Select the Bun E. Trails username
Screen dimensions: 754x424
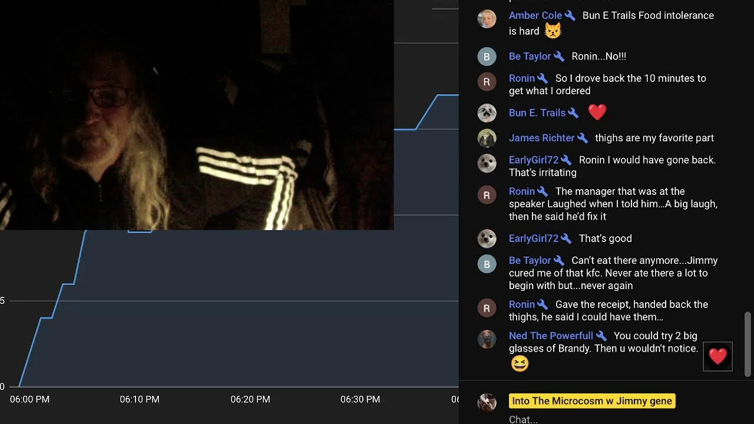[537, 113]
